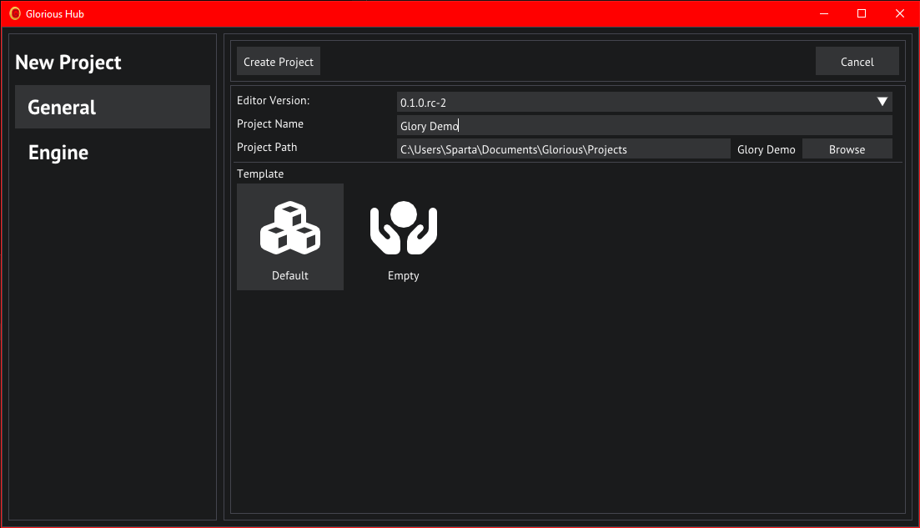
Task: Minimize the Glorious Hub window
Action: (x=823, y=13)
